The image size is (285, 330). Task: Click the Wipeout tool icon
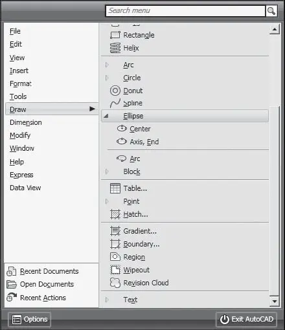tap(115, 270)
